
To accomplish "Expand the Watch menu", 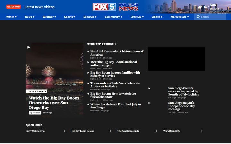I will pyautogui.click(x=11, y=17).
